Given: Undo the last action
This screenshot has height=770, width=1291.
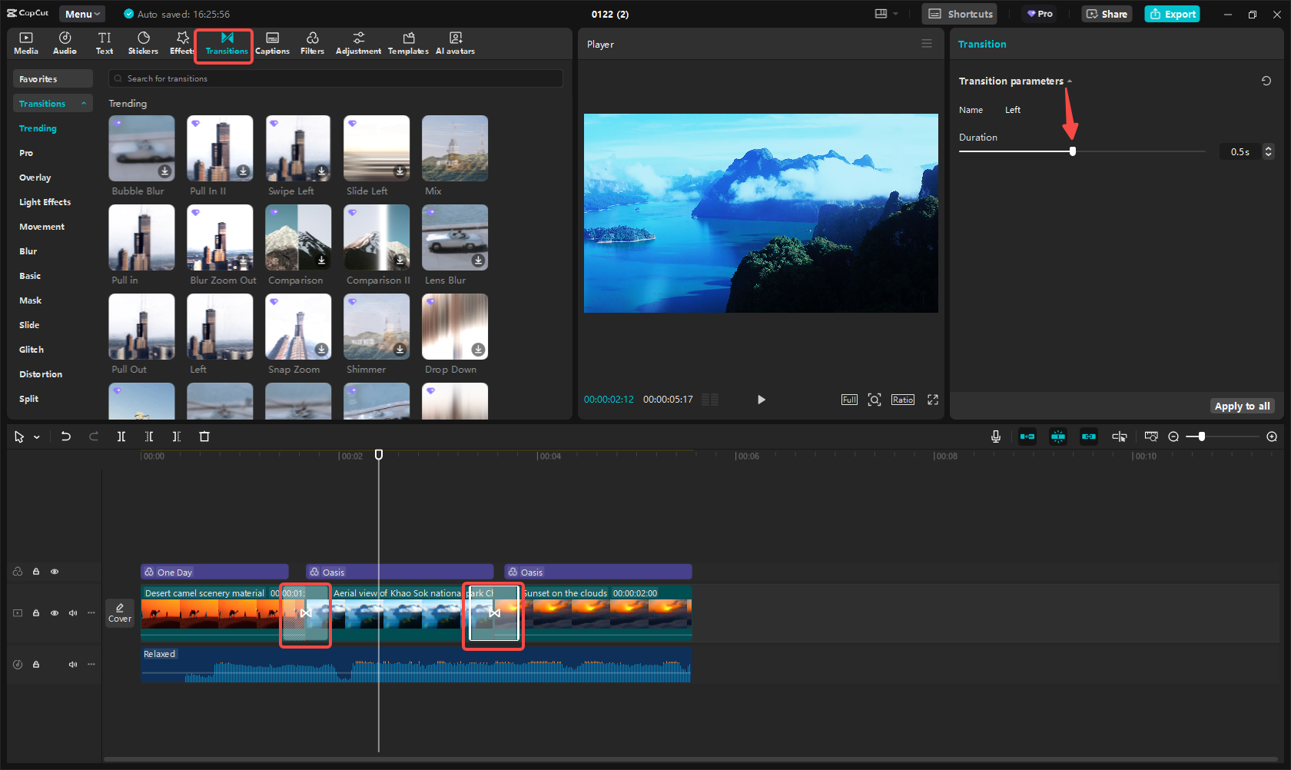Looking at the screenshot, I should click(65, 436).
